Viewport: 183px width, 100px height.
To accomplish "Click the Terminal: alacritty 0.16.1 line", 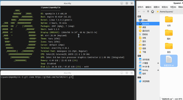I will [55, 48].
